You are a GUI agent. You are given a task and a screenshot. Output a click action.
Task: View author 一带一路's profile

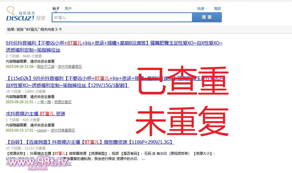[44, 102]
